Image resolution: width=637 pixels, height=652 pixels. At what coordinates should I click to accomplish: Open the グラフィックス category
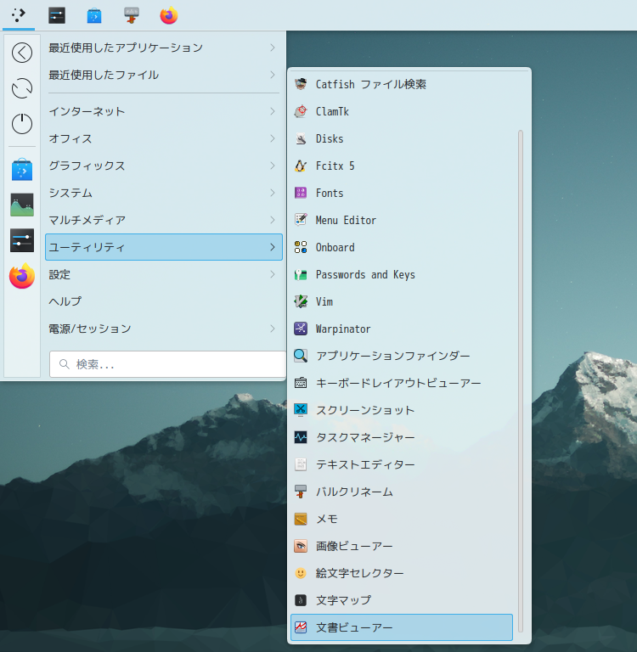(x=163, y=166)
